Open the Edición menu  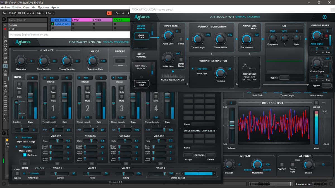[x=17, y=7]
